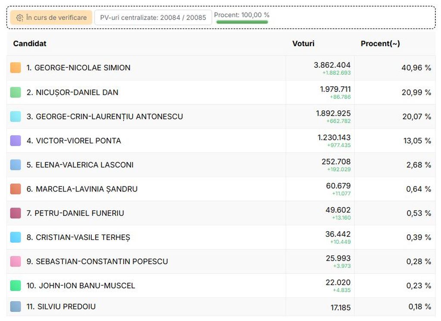Image resolution: width=441 pixels, height=321 pixels.
Task: Click purple swatch beside Victor-Viorel Ponta
Action: click(x=16, y=141)
